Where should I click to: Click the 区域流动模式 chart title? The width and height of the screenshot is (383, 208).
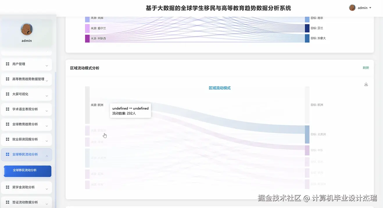point(220,88)
